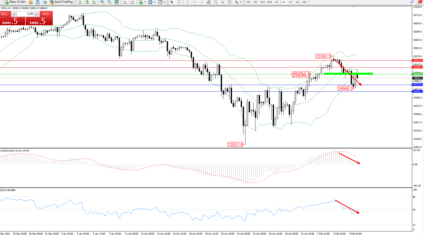The image size is (424, 235).
Task: Switch to the M15 timeframe
Action: (262, 2)
